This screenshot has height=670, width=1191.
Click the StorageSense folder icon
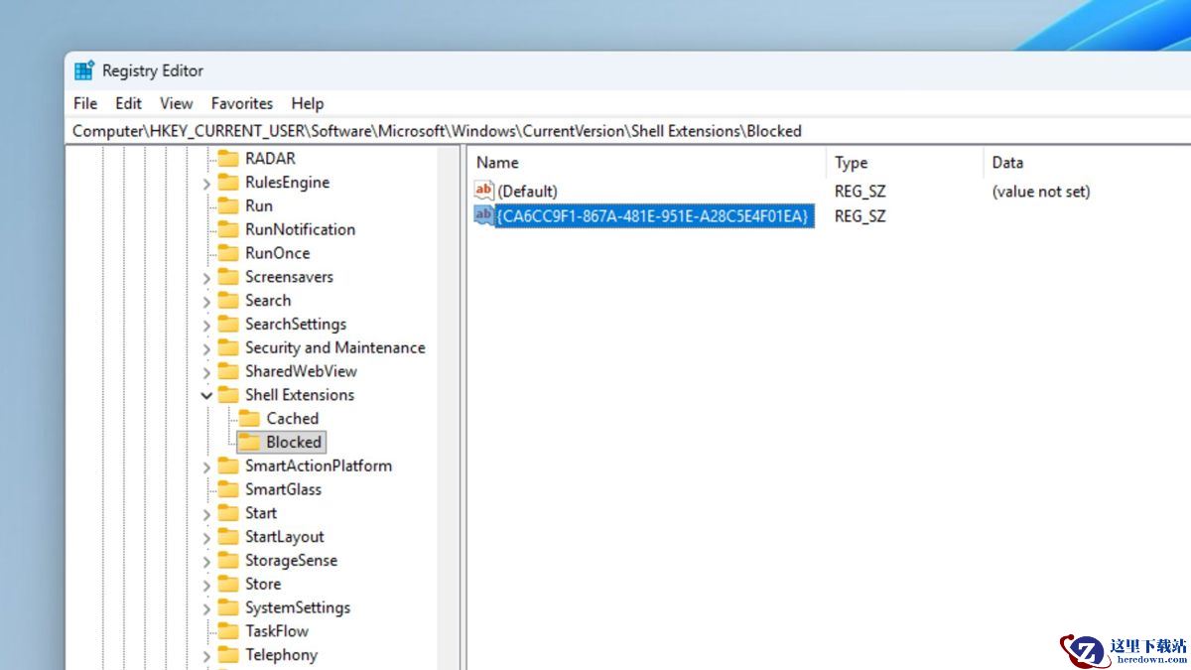tap(228, 560)
